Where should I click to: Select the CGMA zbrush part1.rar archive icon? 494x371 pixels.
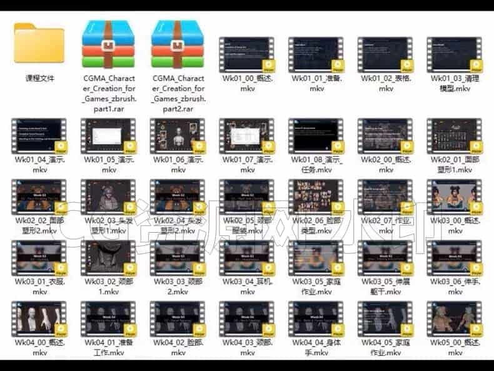click(x=109, y=44)
